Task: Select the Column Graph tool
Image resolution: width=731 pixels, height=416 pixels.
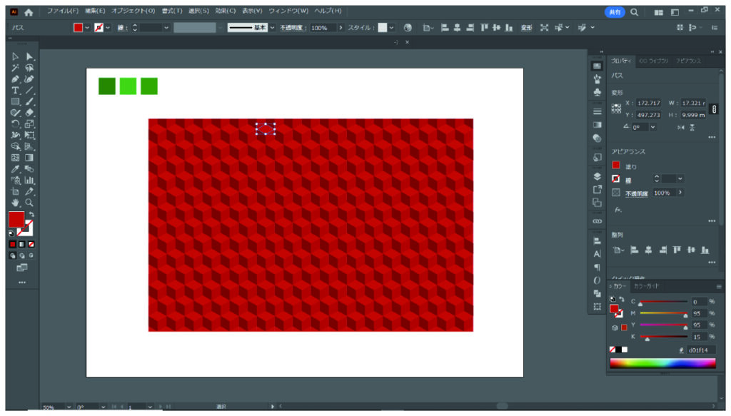Action: tap(29, 180)
